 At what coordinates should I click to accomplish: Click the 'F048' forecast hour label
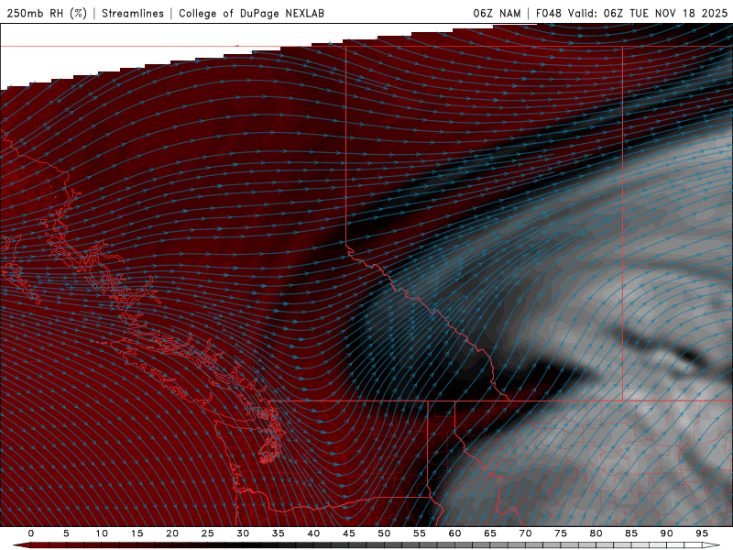[x=548, y=13]
